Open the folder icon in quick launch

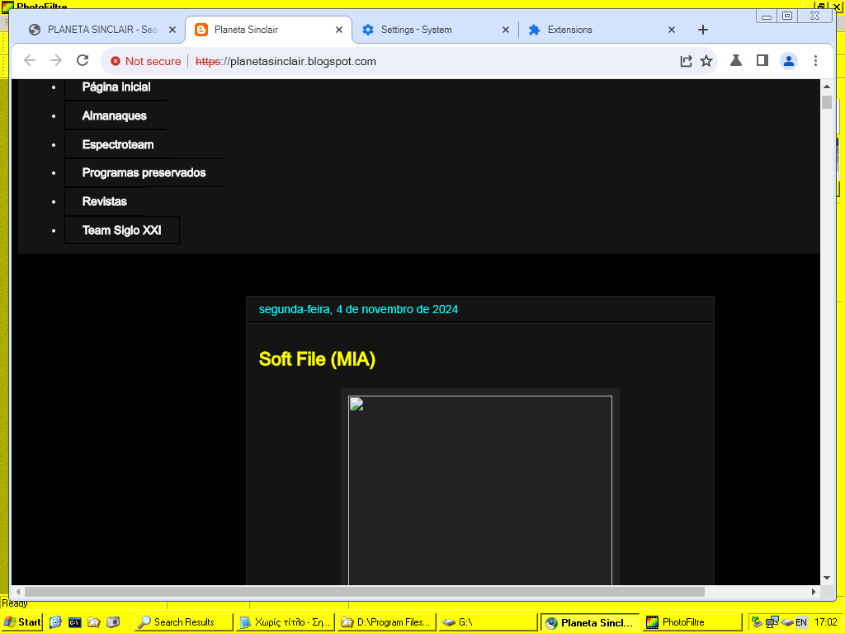click(x=94, y=622)
